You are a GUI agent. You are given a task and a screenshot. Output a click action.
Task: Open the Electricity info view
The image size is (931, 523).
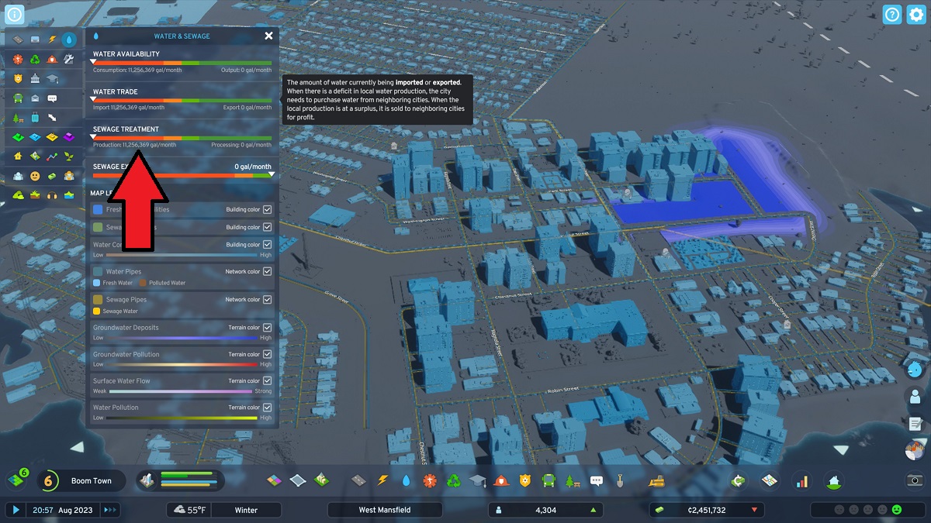point(51,40)
